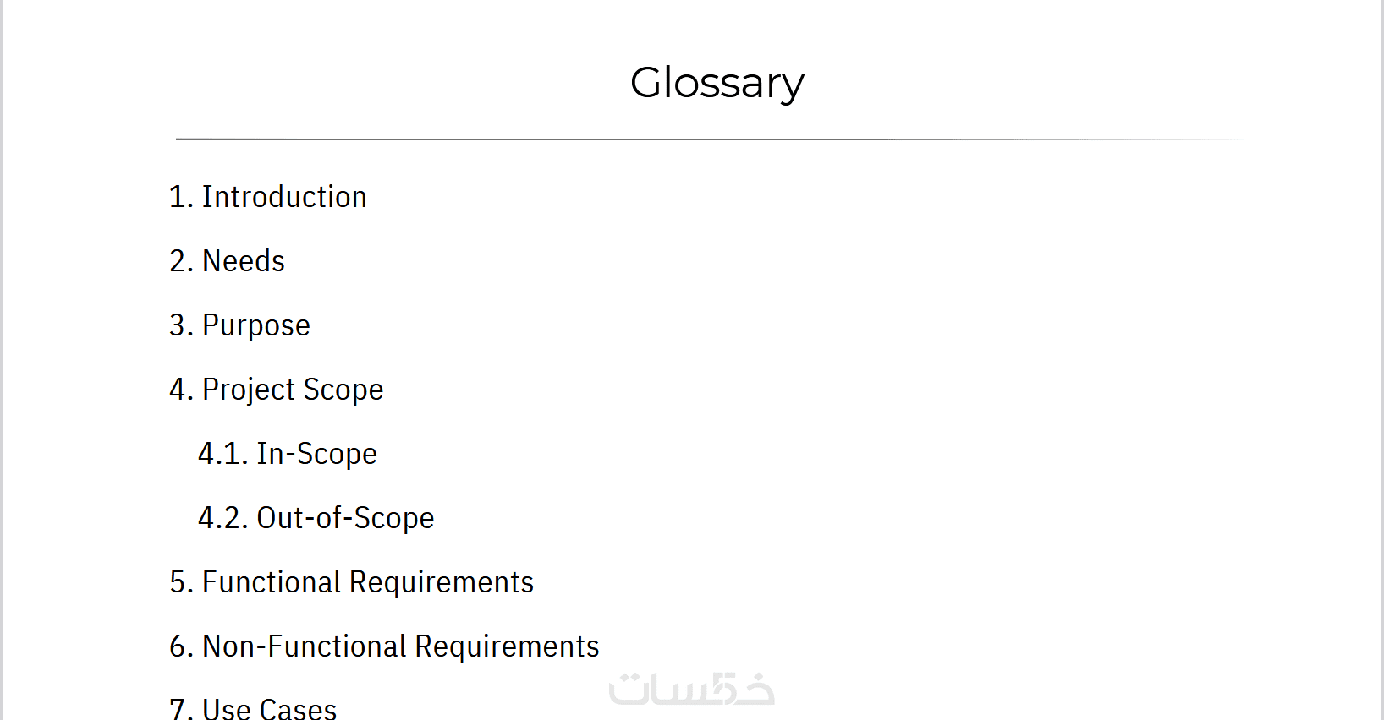Click the word "Requirements" in item 5

tap(441, 582)
